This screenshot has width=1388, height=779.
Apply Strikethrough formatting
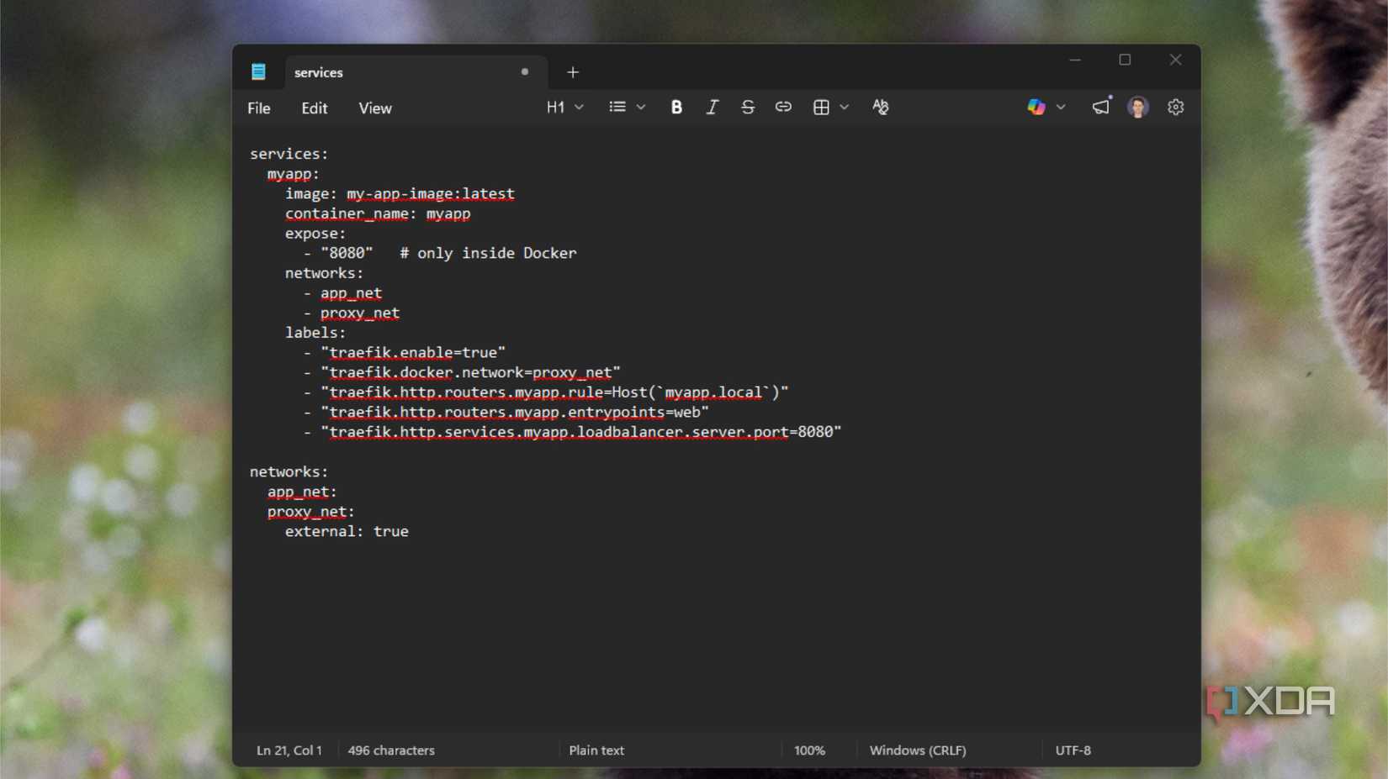pos(747,108)
